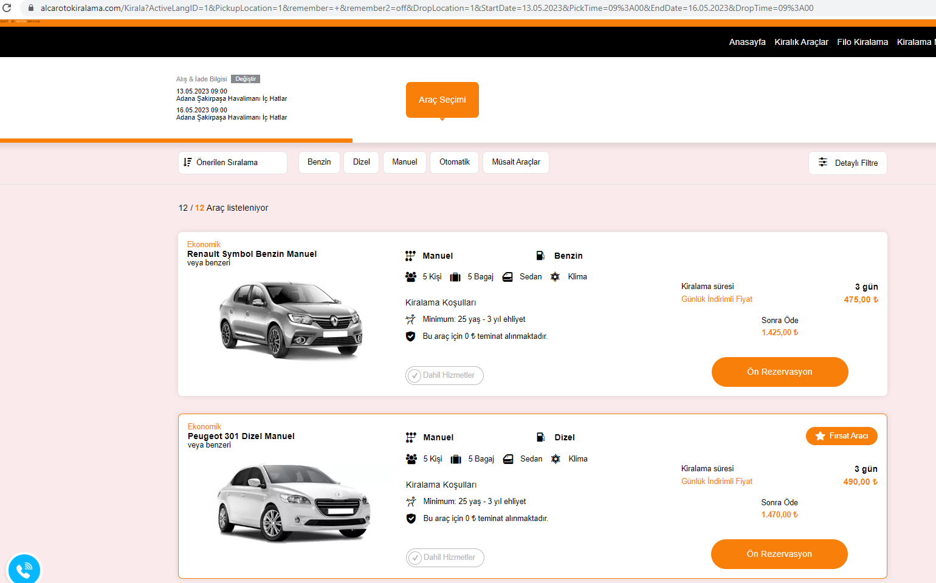Screen dimensions: 936x583
Task: Click Değiştir to change pickup info
Action: tap(246, 79)
